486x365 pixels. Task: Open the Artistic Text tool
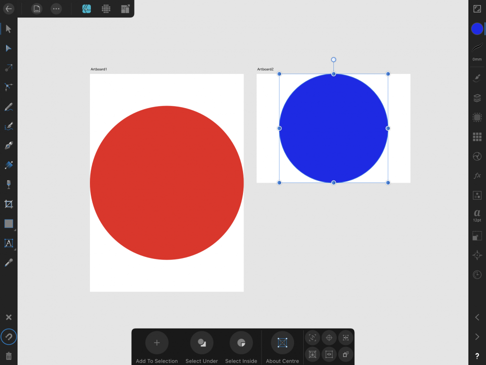8,243
